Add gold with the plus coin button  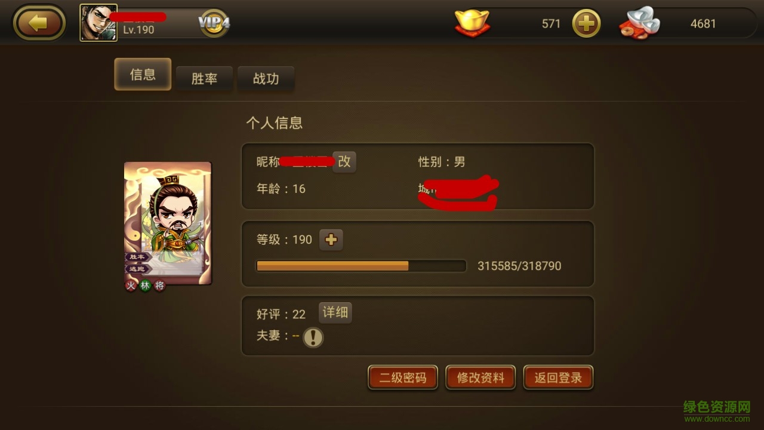(586, 24)
